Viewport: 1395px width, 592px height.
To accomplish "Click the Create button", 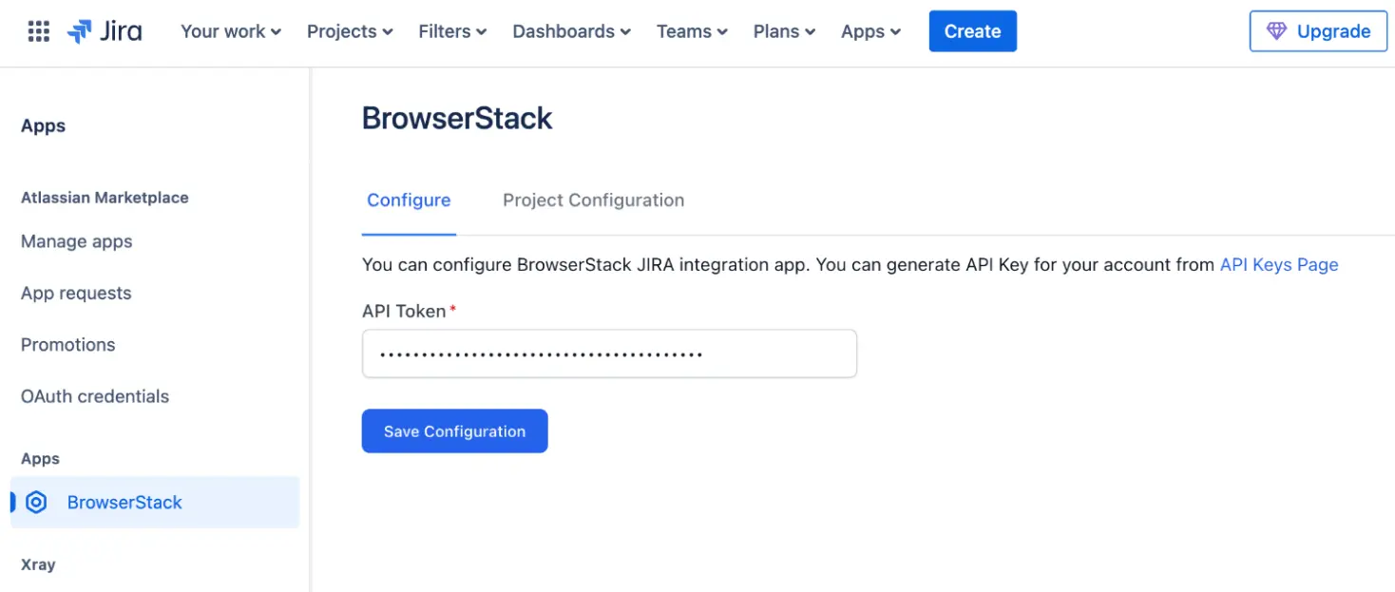I will point(972,30).
